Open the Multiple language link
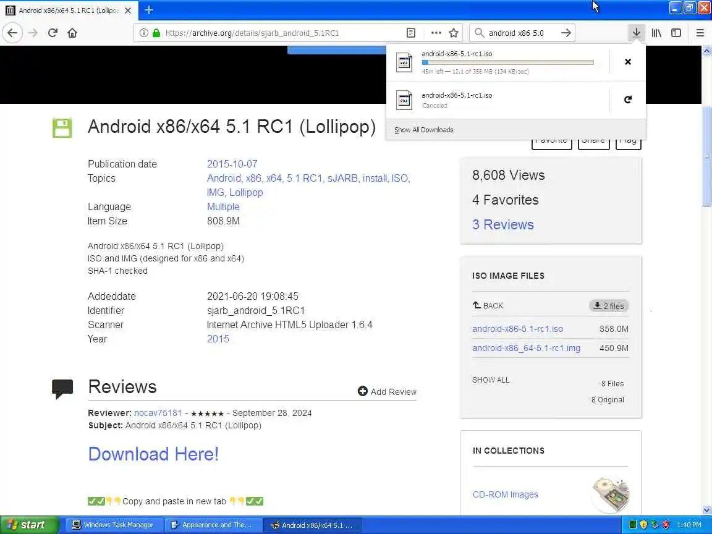The height and width of the screenshot is (534, 712). (x=223, y=206)
